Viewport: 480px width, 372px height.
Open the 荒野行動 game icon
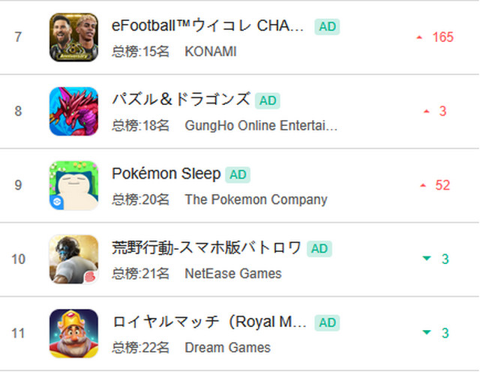tap(73, 259)
